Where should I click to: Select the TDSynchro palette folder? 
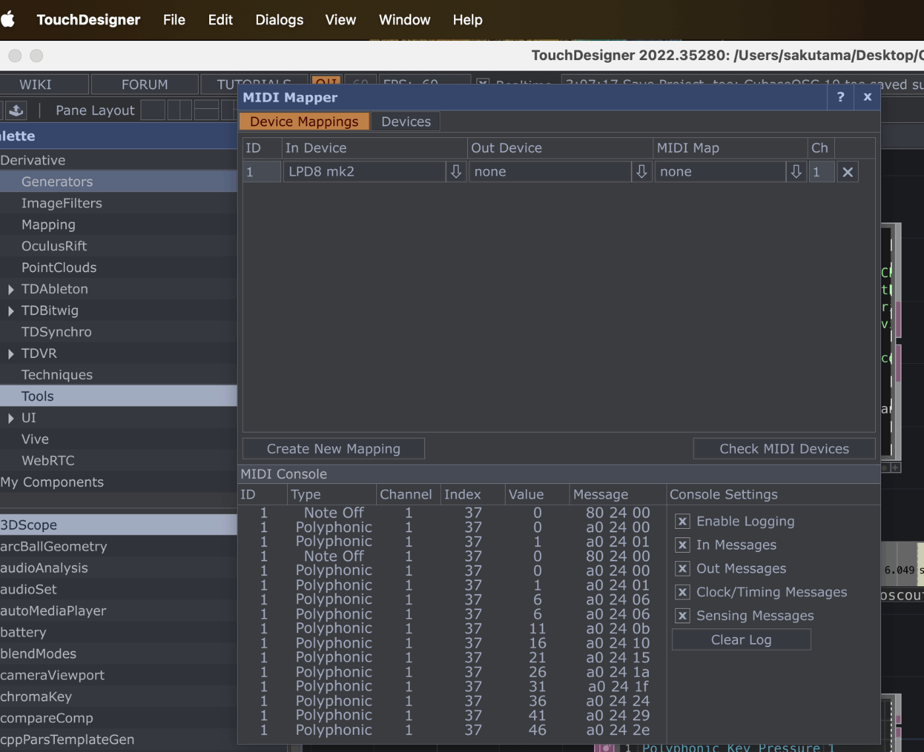(118, 332)
